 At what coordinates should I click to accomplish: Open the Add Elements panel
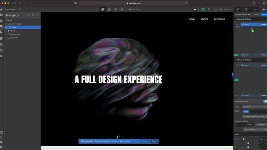pyautogui.click(x=1, y=15)
